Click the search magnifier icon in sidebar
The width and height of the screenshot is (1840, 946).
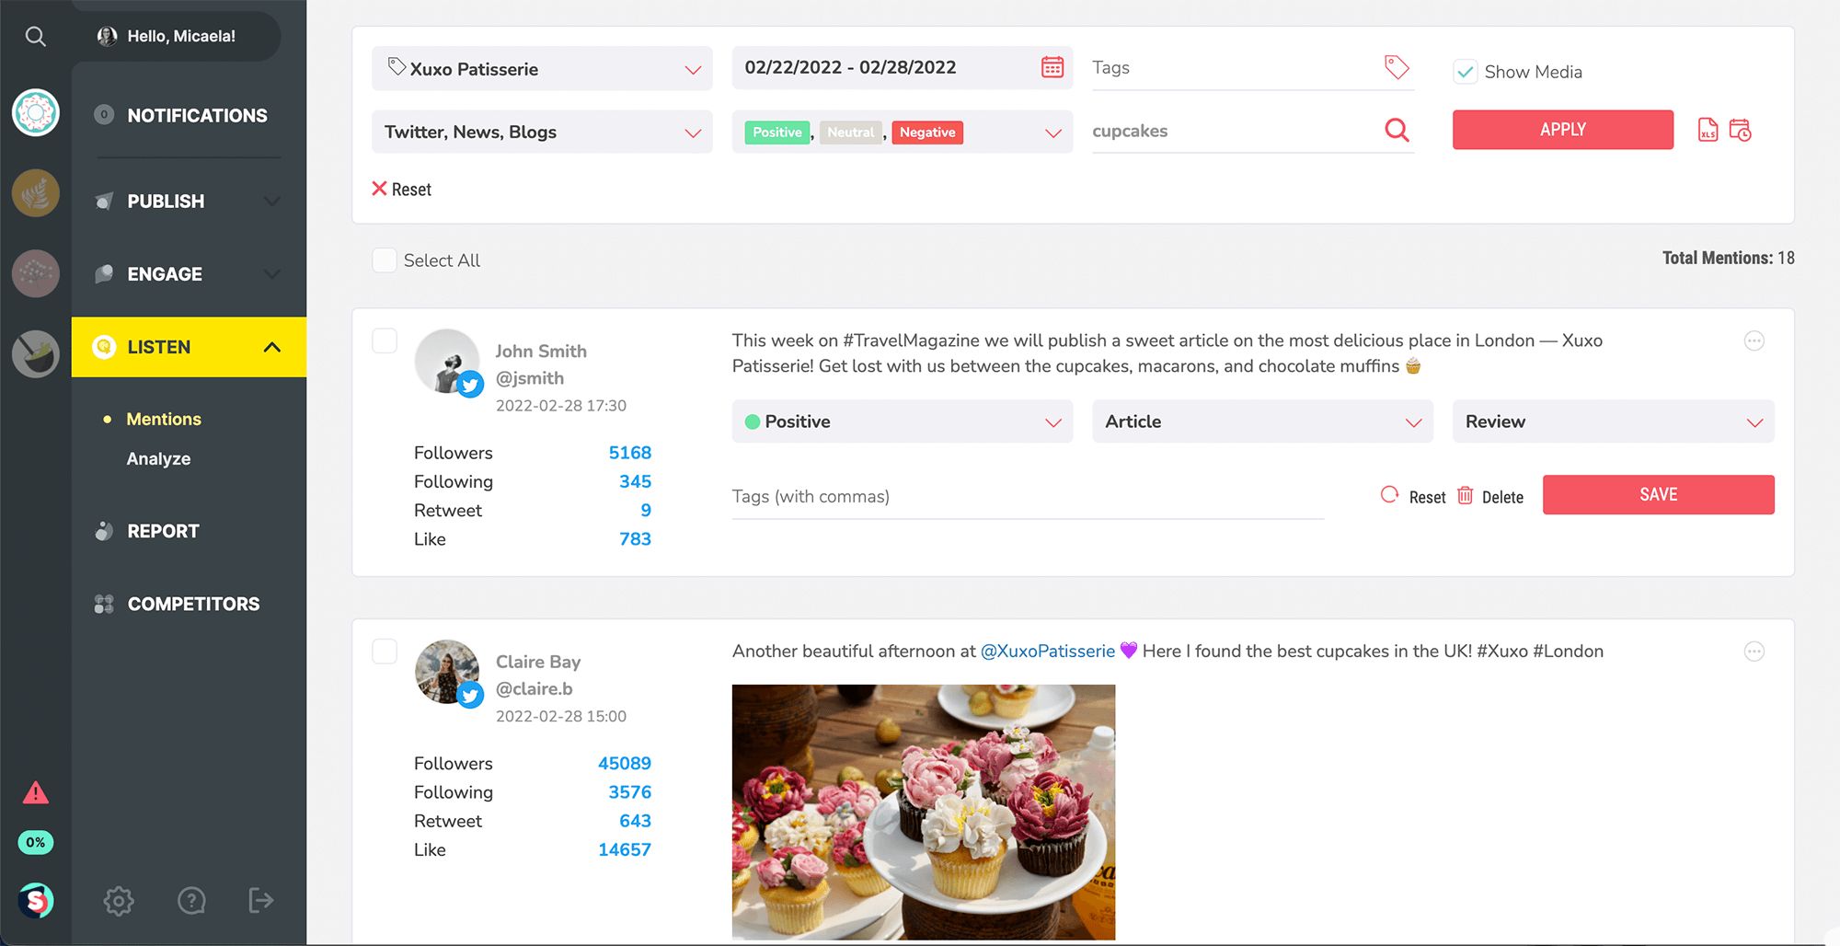[35, 37]
